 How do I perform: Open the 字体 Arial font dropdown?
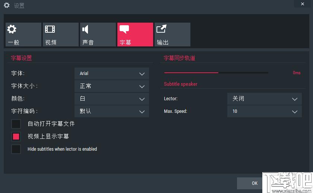(112, 73)
